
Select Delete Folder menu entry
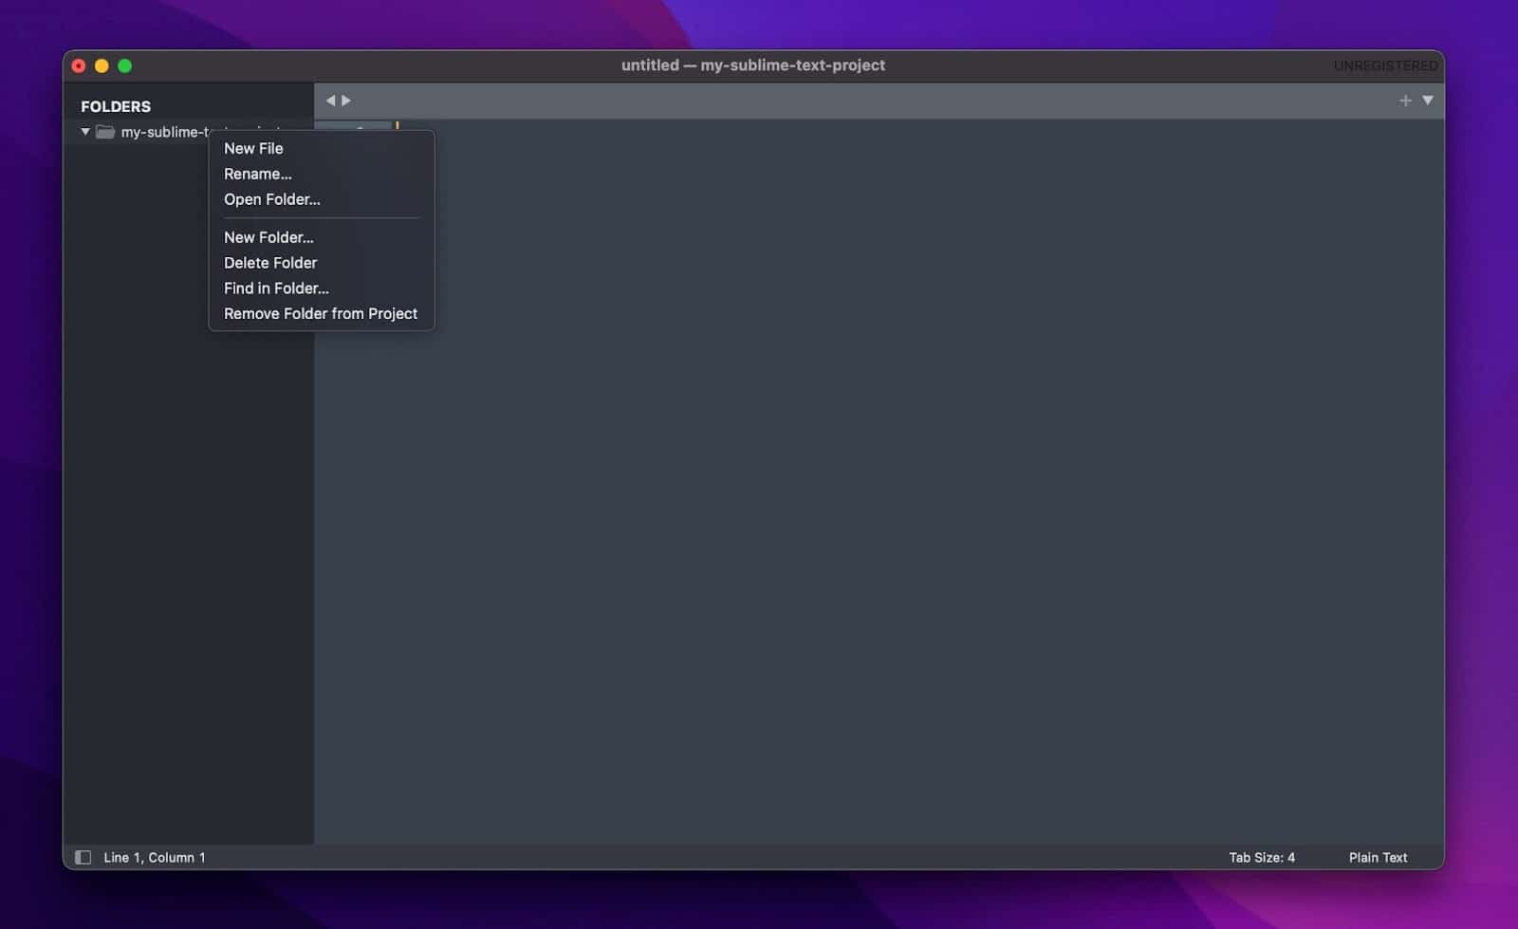[270, 263]
